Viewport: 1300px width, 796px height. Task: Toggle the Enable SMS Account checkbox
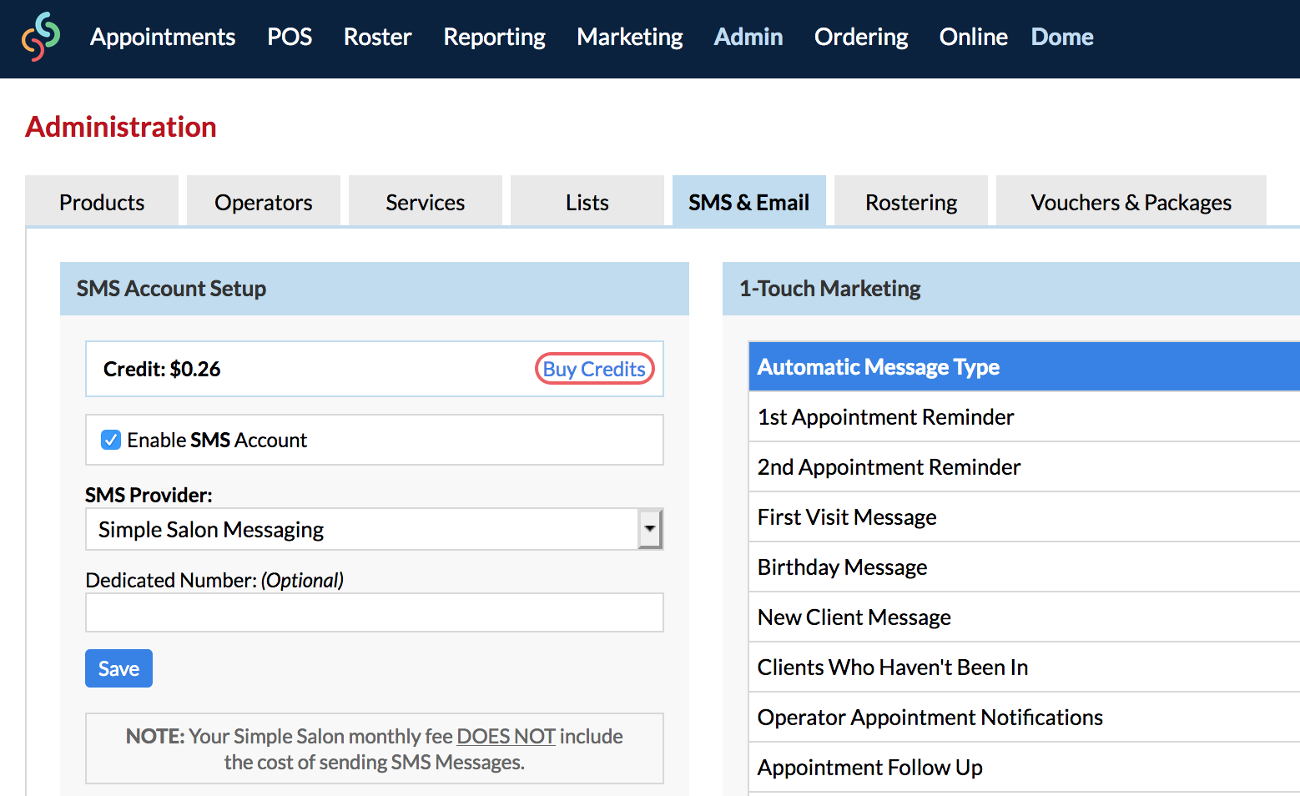(x=111, y=440)
